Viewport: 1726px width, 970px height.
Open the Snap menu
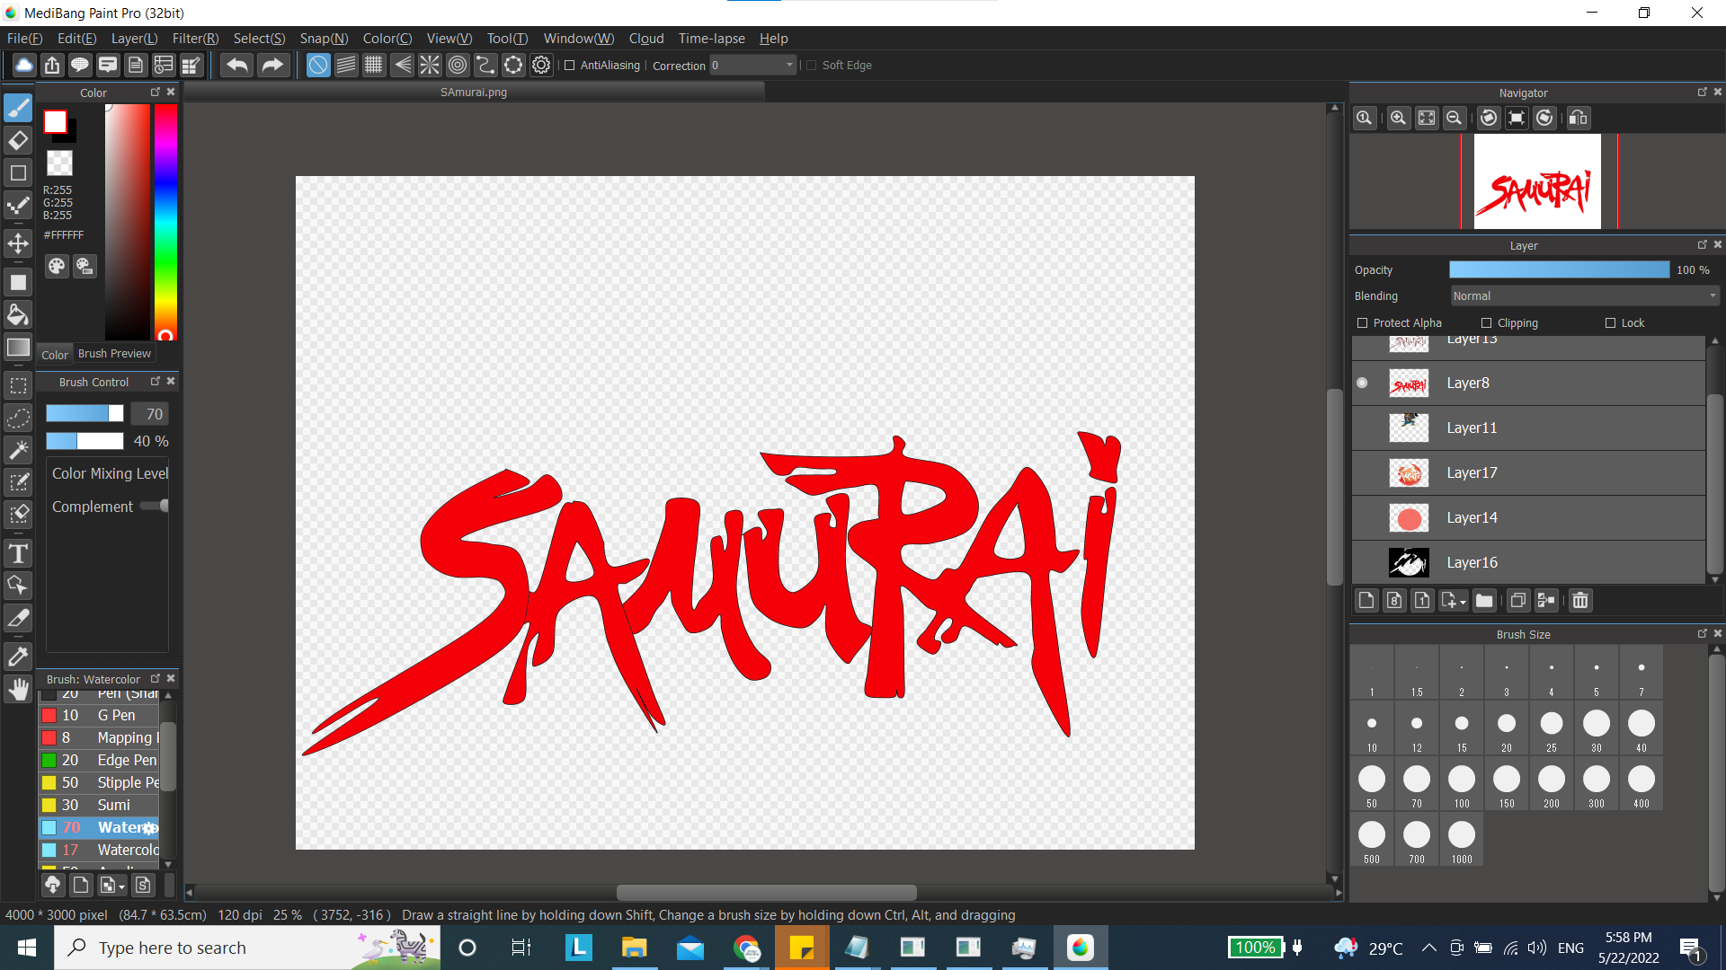point(324,39)
